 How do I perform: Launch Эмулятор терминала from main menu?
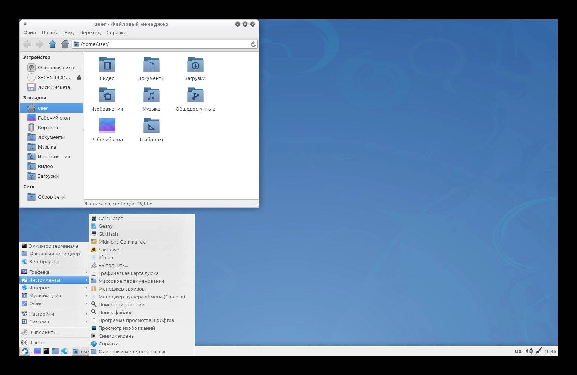[x=54, y=246]
